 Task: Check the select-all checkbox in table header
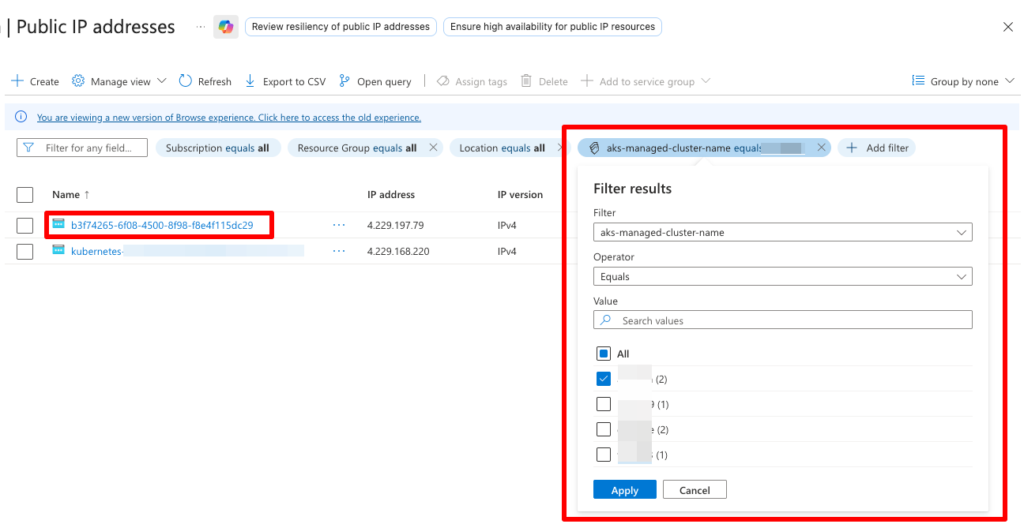point(24,194)
